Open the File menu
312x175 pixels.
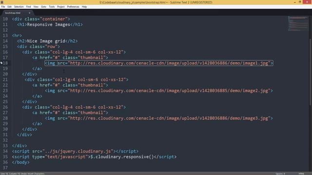pos(3,7)
